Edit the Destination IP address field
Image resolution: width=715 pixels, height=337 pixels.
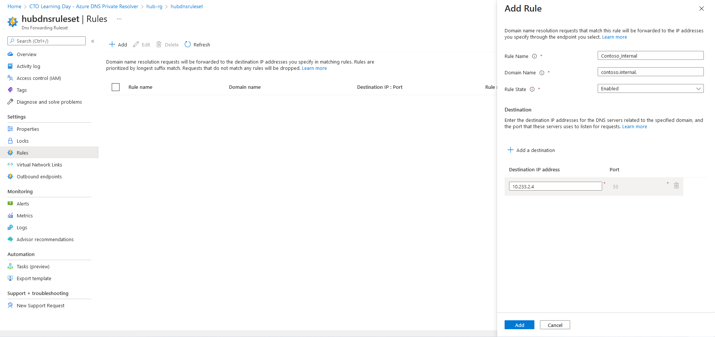click(556, 186)
